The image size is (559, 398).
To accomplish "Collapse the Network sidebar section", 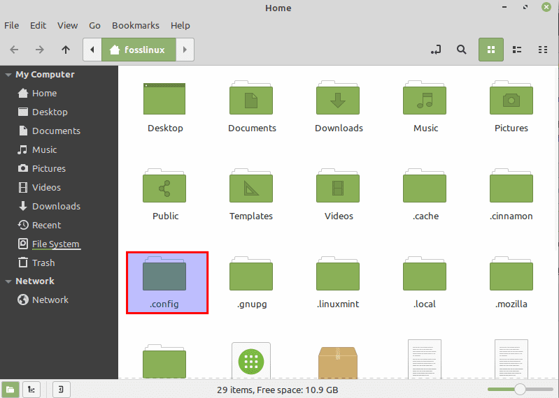I will click(8, 281).
